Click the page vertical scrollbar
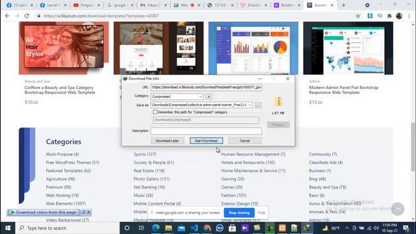This screenshot has height=234, width=416. click(x=413, y=148)
